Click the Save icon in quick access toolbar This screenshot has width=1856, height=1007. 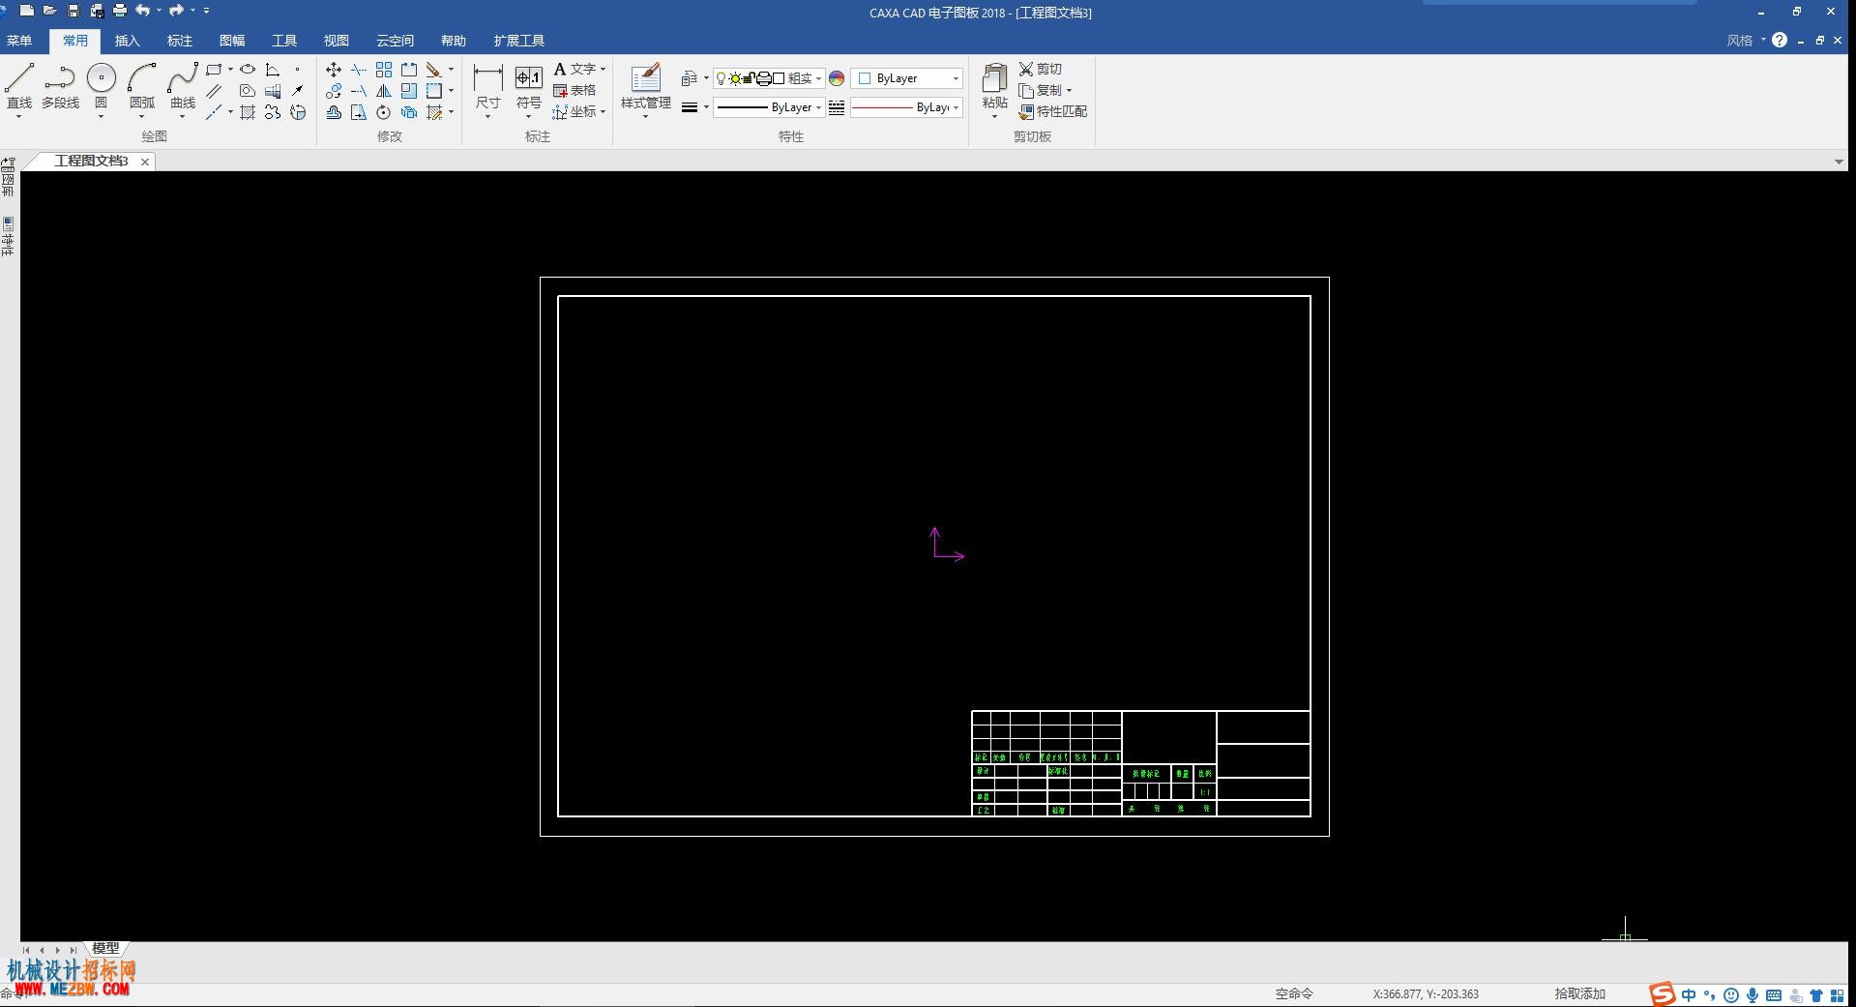(73, 11)
